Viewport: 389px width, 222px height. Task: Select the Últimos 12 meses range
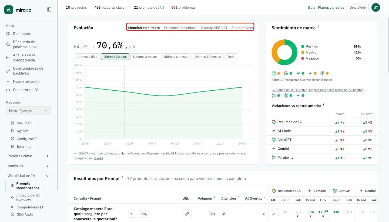point(208,57)
